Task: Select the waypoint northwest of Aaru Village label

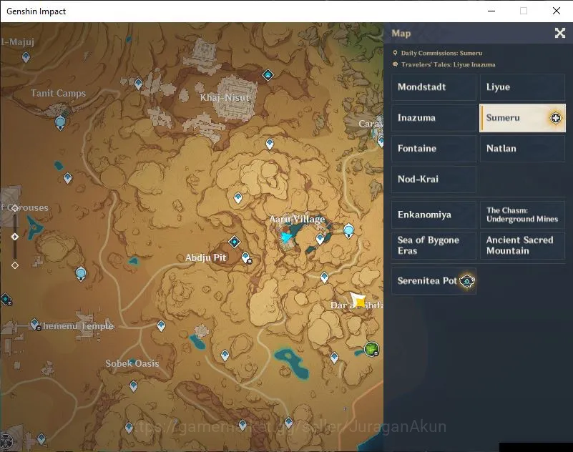Action: point(238,197)
